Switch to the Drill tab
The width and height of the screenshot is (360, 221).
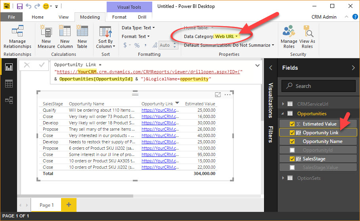(142, 17)
